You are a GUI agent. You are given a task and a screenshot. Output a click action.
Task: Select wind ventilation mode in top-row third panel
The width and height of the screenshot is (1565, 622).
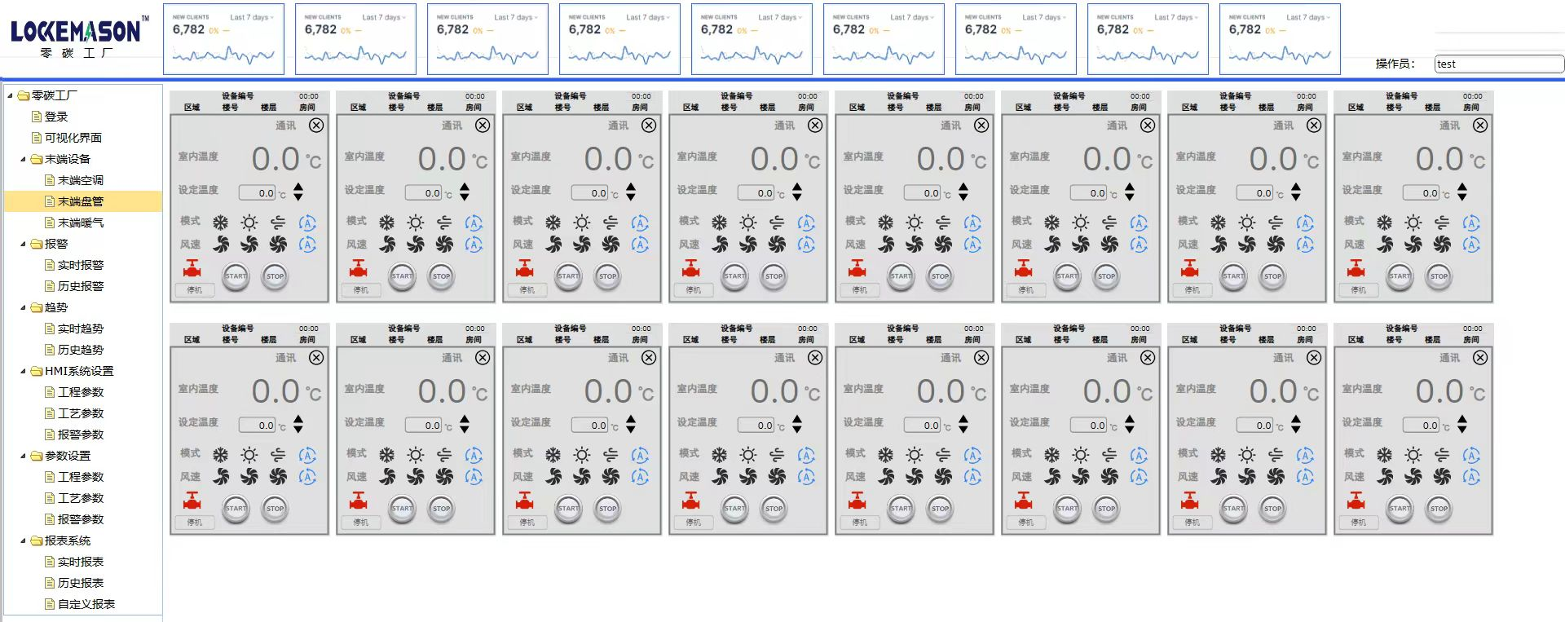click(611, 223)
